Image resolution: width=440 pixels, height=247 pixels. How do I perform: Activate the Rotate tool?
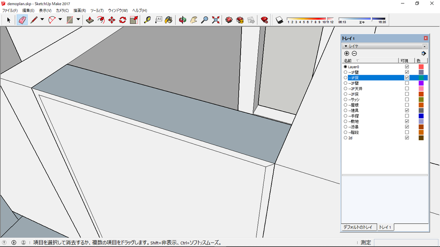(x=122, y=20)
